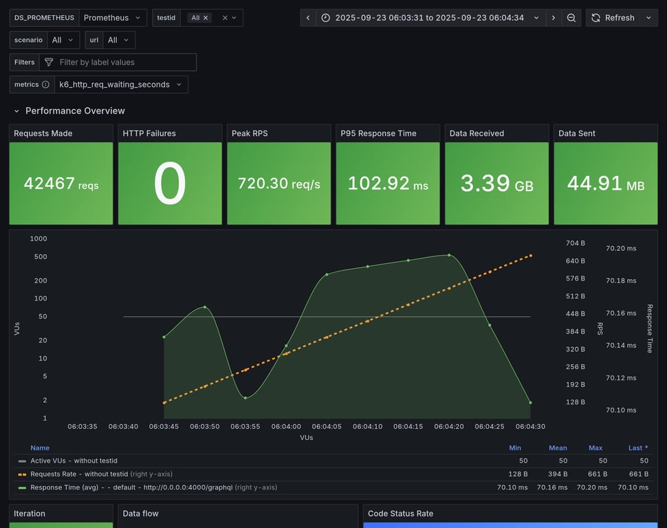
Task: Click the clock icon in time picker
Action: coord(325,18)
